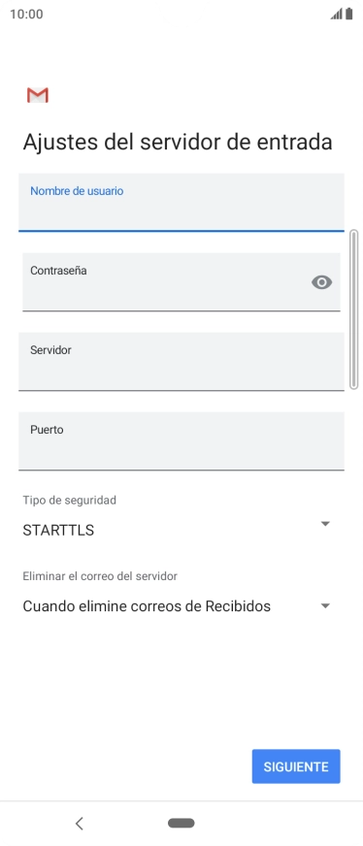Screen dimensions: 363x846
Task: Click the SIGUIENTE button
Action: click(296, 766)
